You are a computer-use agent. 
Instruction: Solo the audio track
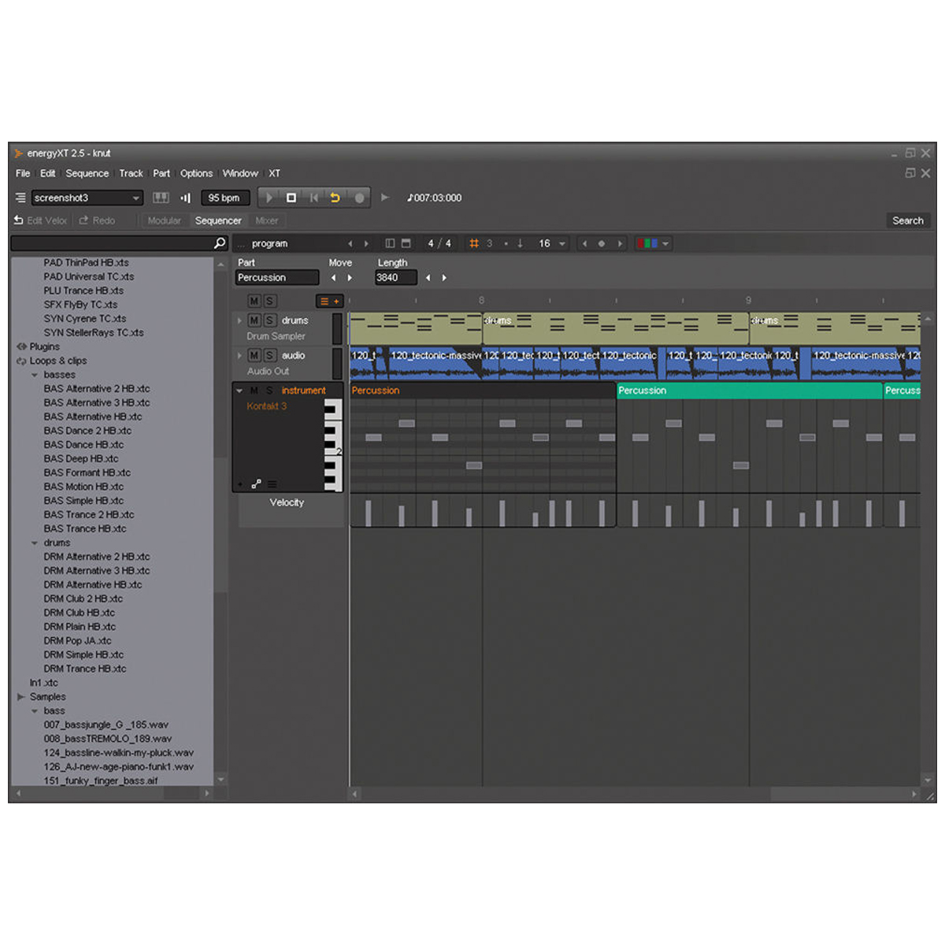(269, 355)
